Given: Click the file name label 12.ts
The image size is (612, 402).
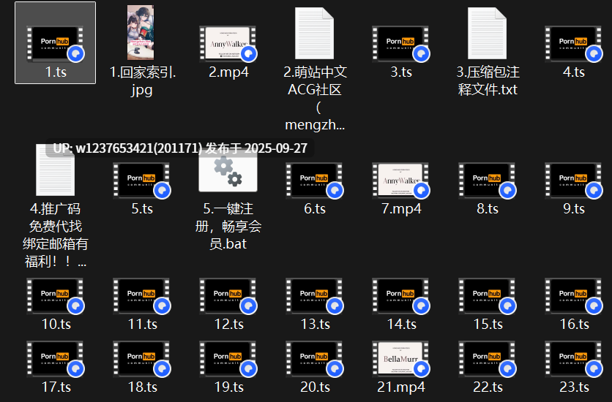Looking at the screenshot, I should (x=229, y=324).
